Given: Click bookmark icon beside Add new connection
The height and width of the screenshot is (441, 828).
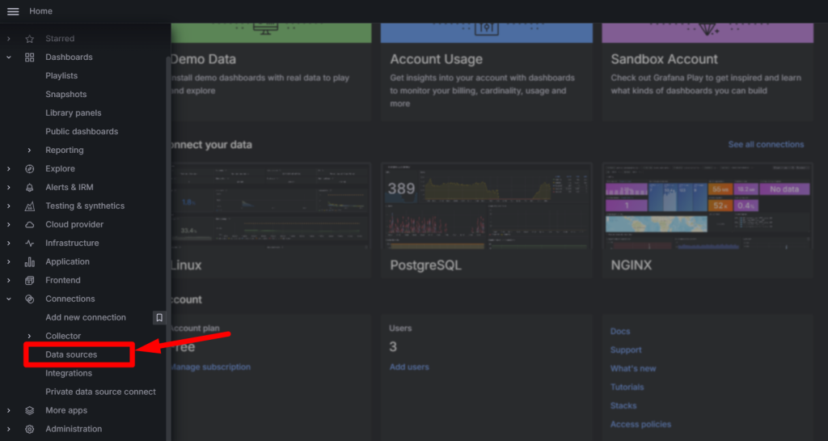Looking at the screenshot, I should click(159, 318).
